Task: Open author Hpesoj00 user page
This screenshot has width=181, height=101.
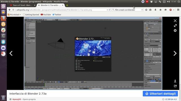Action: coord(17,99)
